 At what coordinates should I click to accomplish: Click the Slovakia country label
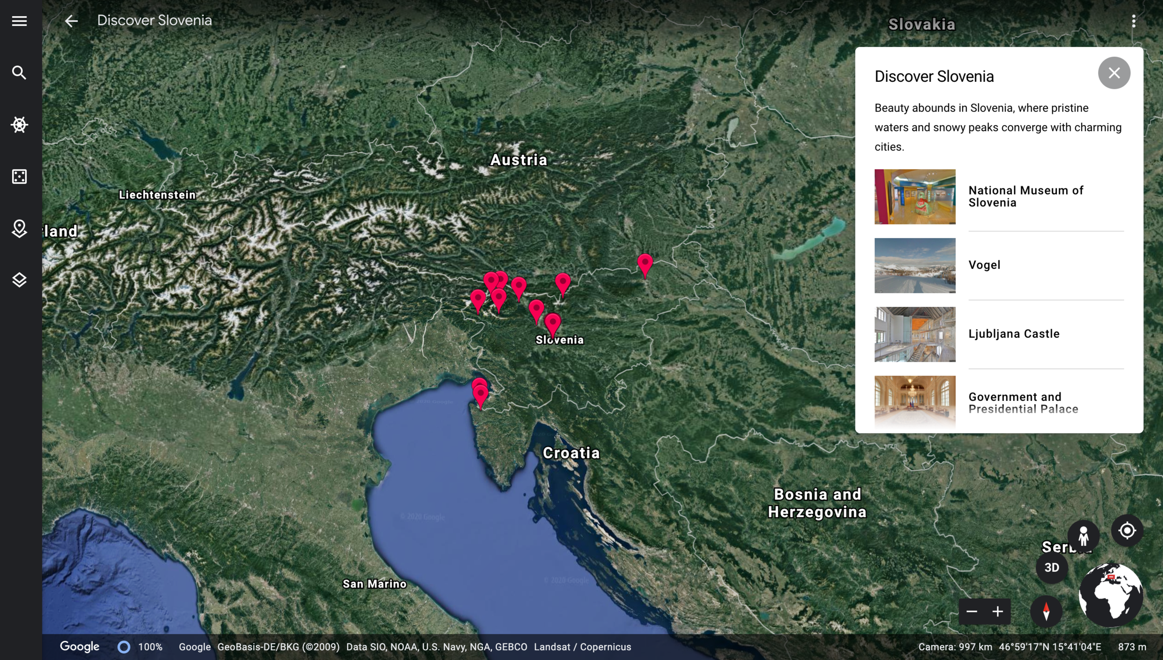[x=922, y=24]
